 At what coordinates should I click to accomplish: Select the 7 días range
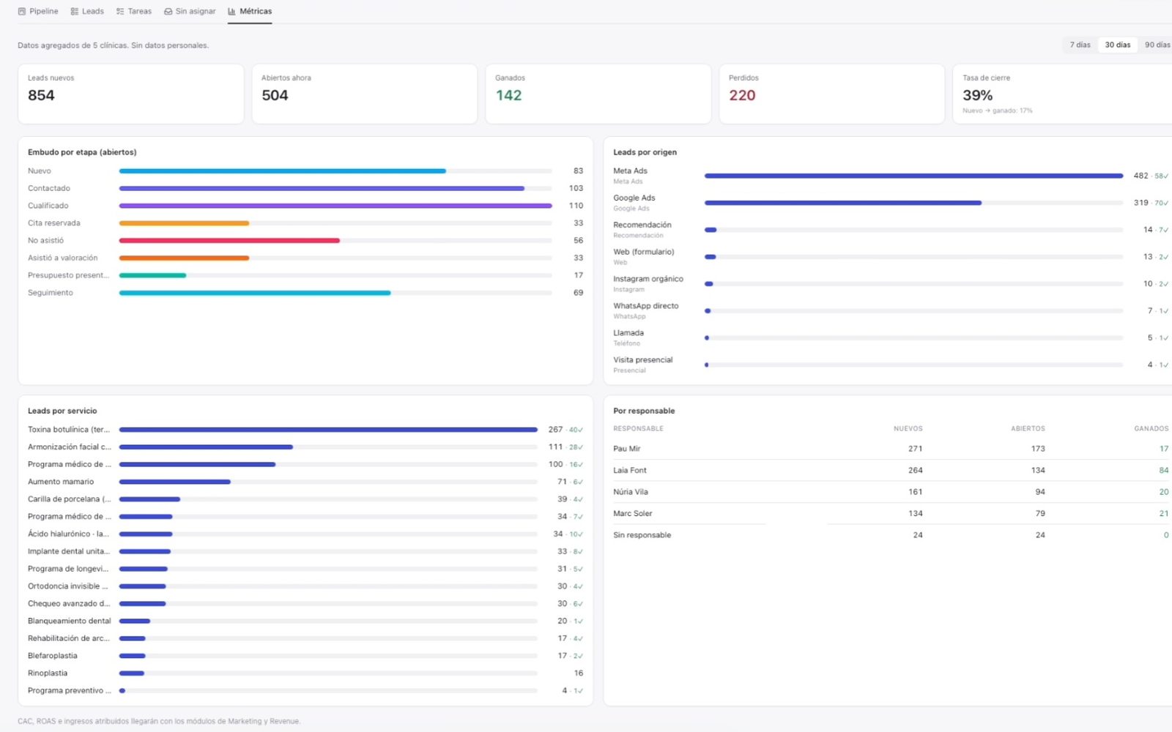pyautogui.click(x=1080, y=45)
